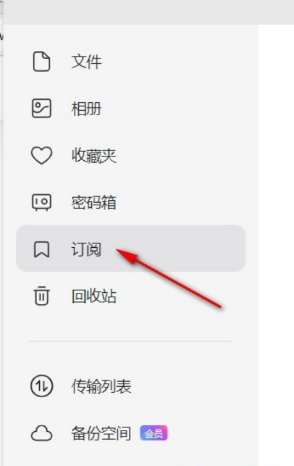Switch to the 相册 section
The height and width of the screenshot is (466, 294).
tap(87, 109)
